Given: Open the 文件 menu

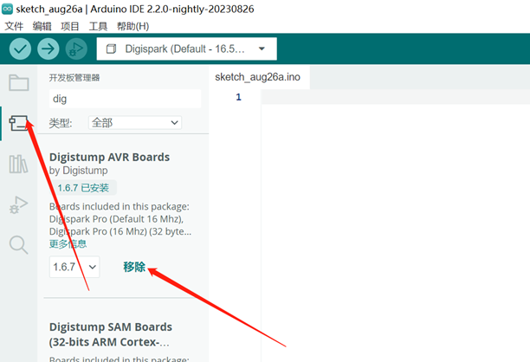Looking at the screenshot, I should pyautogui.click(x=14, y=26).
